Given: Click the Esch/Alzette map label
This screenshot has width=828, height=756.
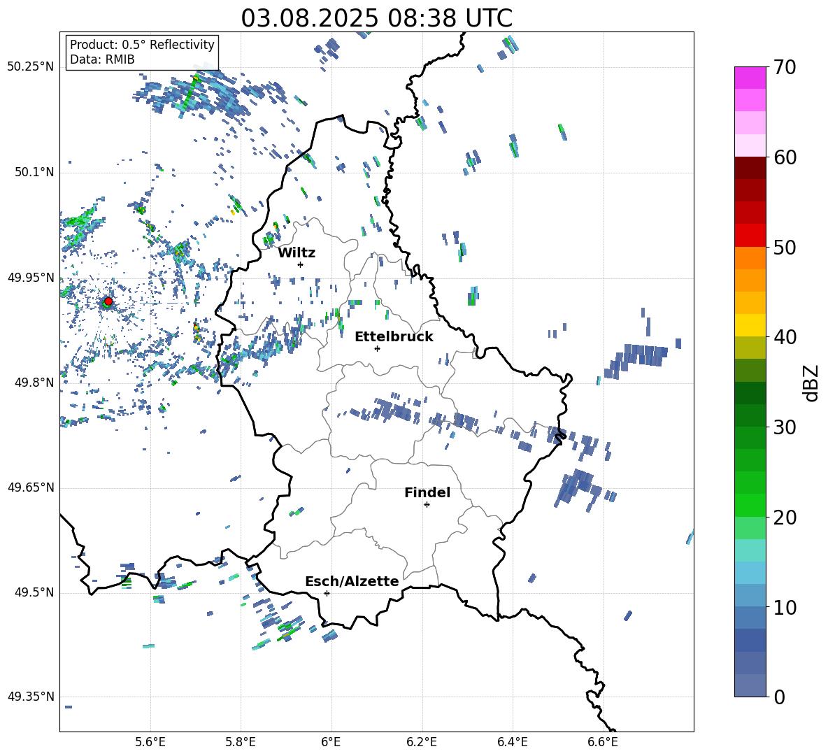Looking at the screenshot, I should coord(352,581).
